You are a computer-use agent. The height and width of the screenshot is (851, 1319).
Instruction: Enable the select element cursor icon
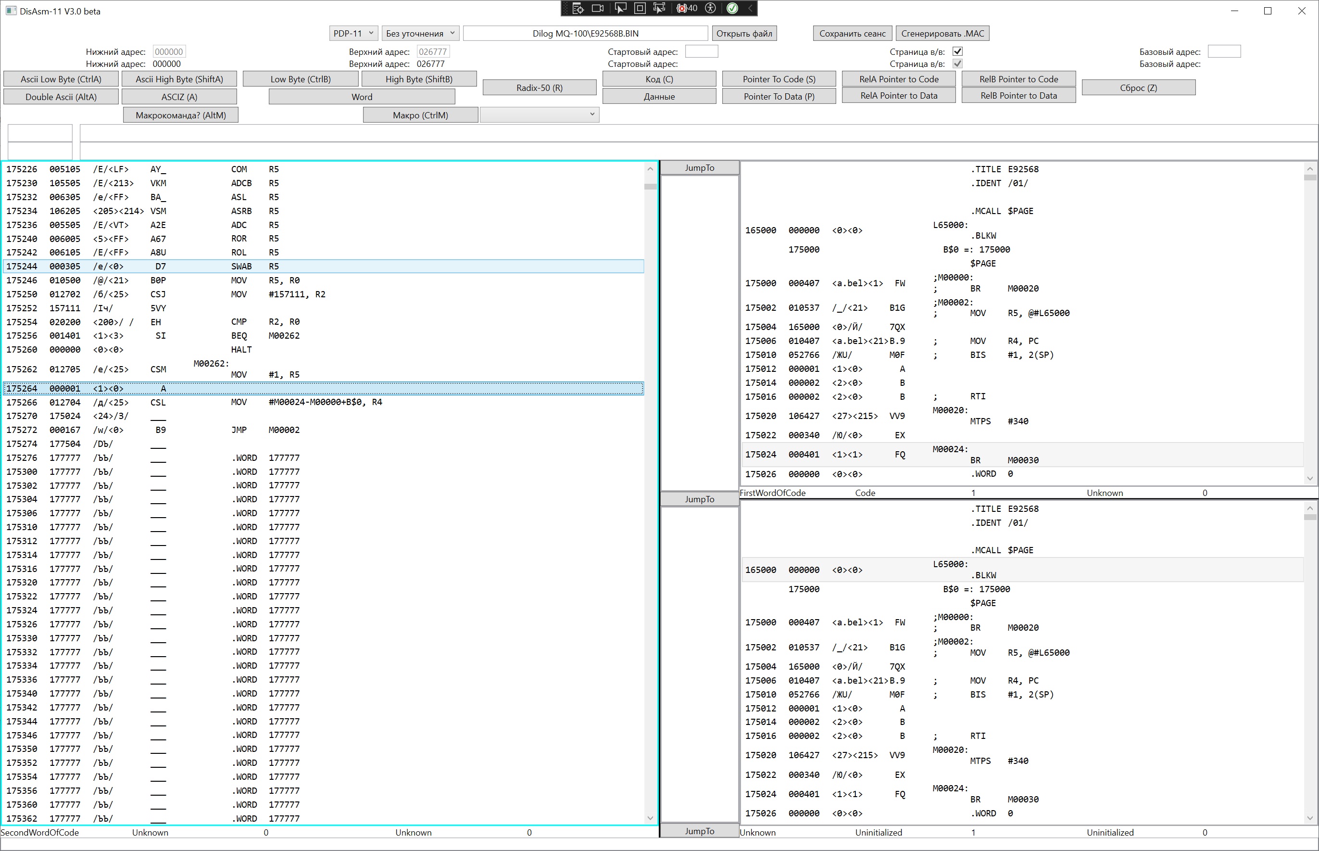620,8
